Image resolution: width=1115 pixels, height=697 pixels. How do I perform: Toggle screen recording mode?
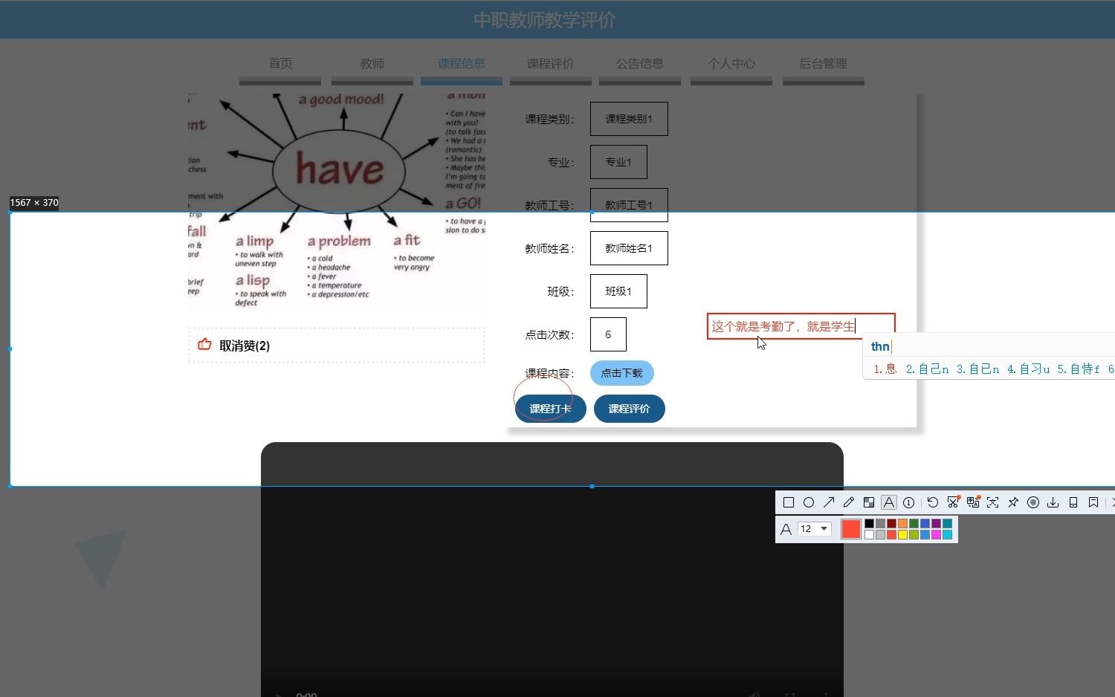(x=1033, y=502)
